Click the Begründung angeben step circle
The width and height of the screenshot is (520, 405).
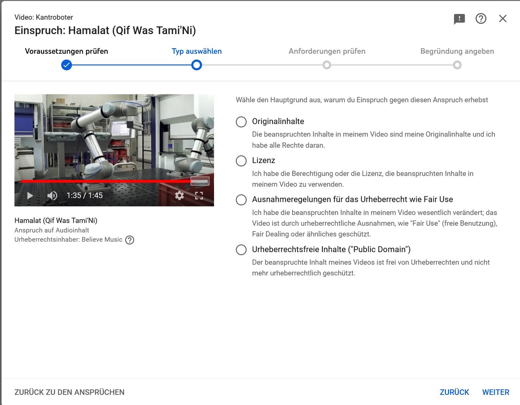pos(457,65)
